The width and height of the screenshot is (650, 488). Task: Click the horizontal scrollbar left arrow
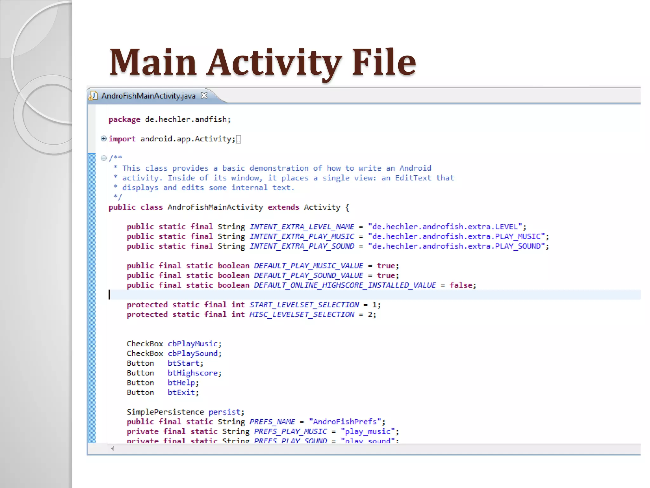click(x=112, y=449)
